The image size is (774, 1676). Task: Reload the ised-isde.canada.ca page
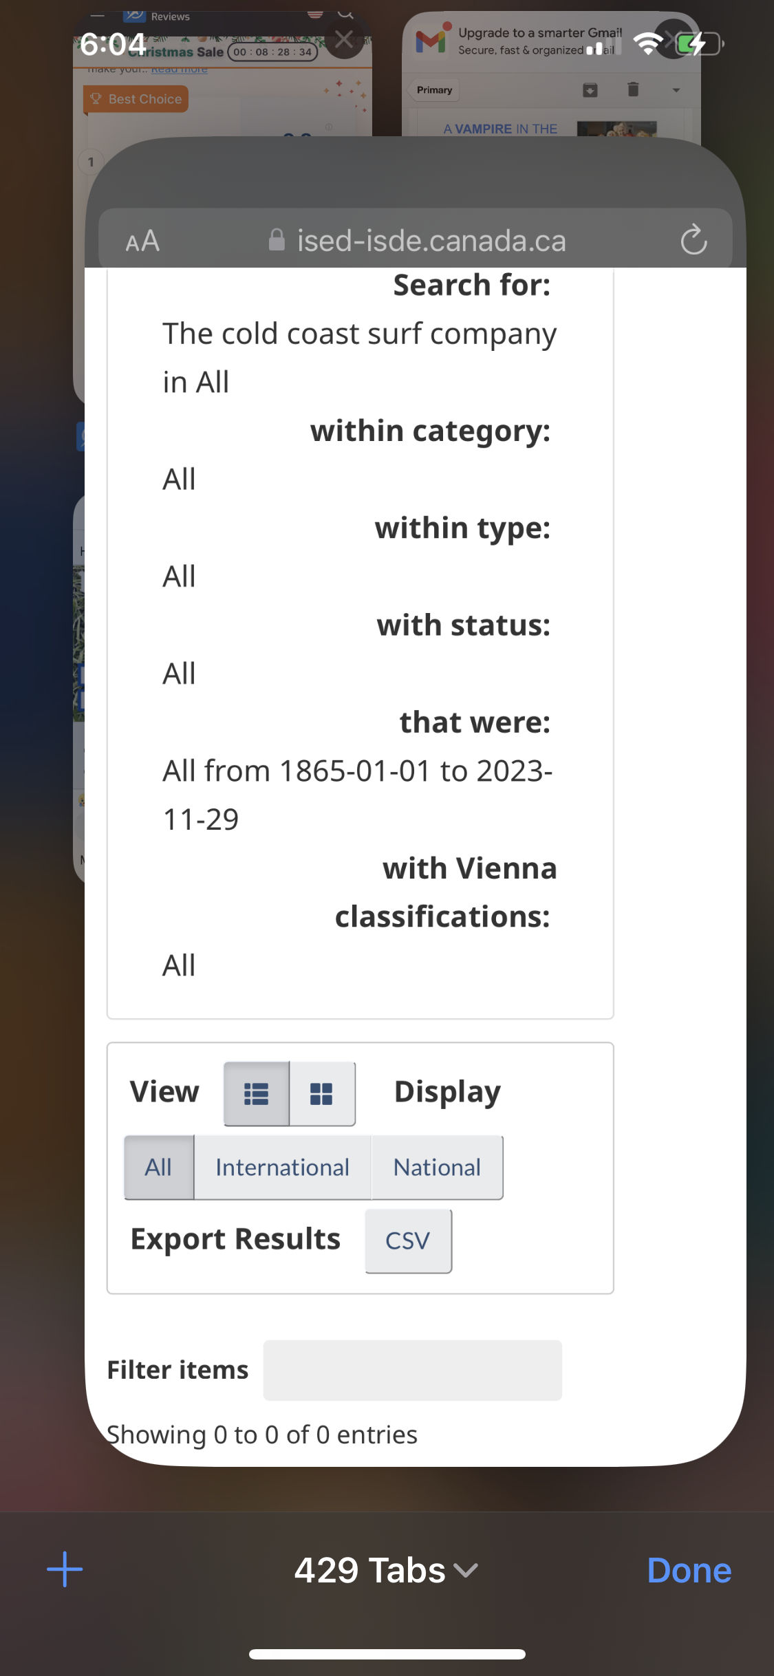pos(693,240)
